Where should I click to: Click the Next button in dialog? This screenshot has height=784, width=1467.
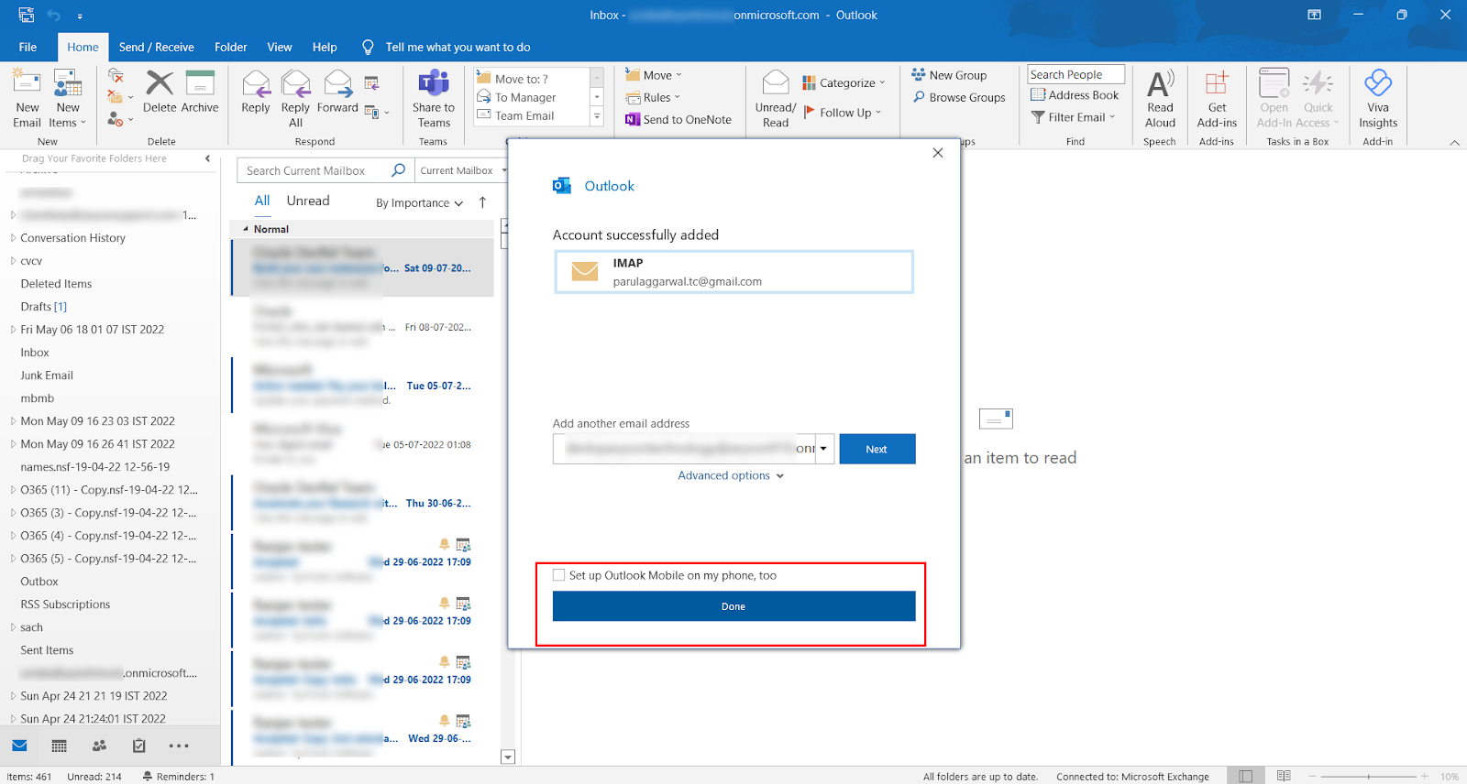(x=877, y=449)
